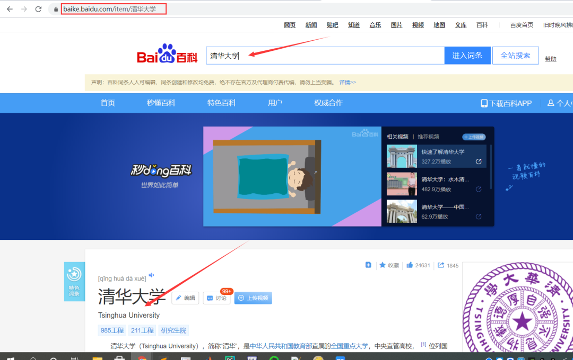This screenshot has width=573, height=360.
Task: Click the 特色词条 badge
Action: [74, 282]
